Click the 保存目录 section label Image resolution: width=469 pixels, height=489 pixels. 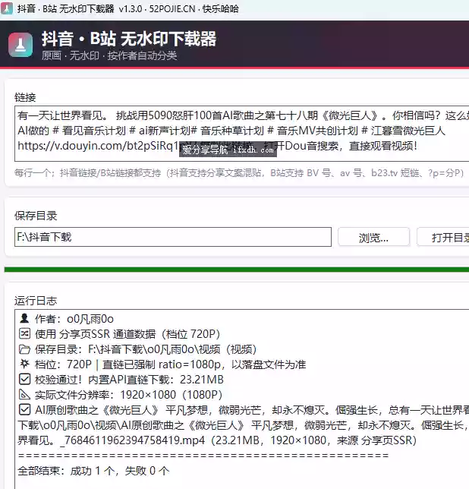tap(36, 216)
